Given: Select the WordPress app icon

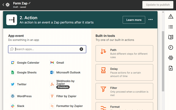Looking at the screenshot, I should click(x=13, y=96).
